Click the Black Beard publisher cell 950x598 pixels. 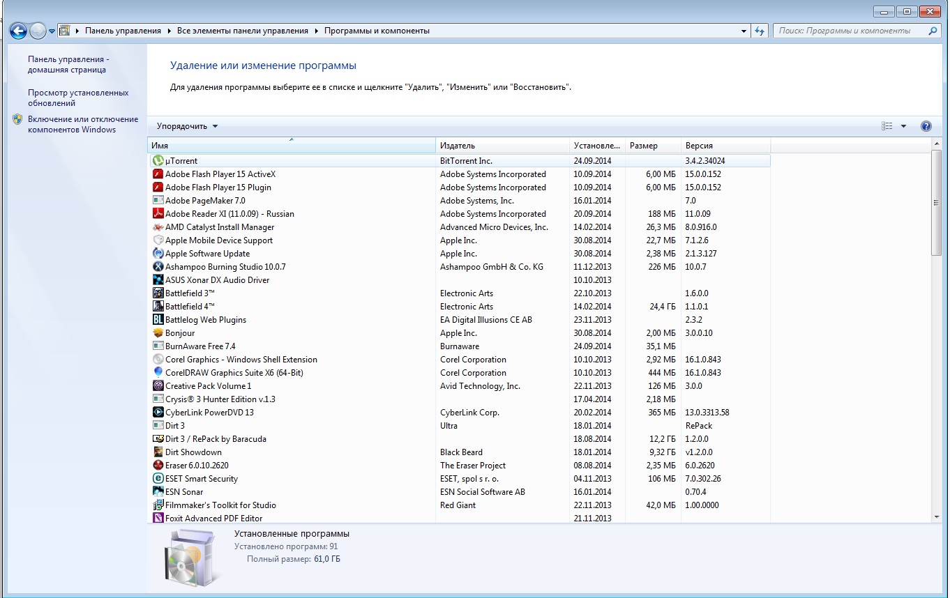(461, 452)
